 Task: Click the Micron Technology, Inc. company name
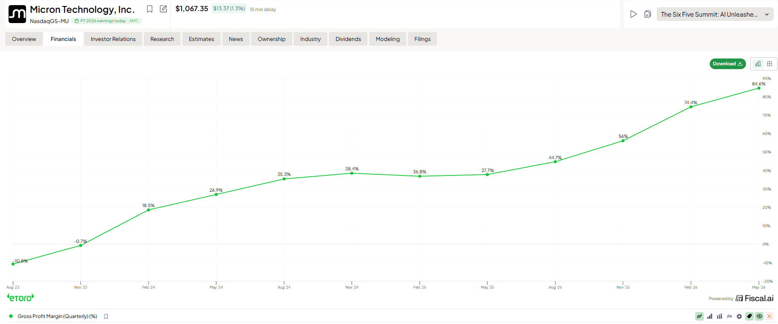[x=82, y=9]
